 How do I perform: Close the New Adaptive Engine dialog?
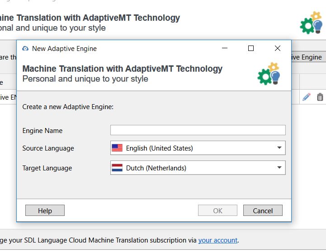[278, 49]
